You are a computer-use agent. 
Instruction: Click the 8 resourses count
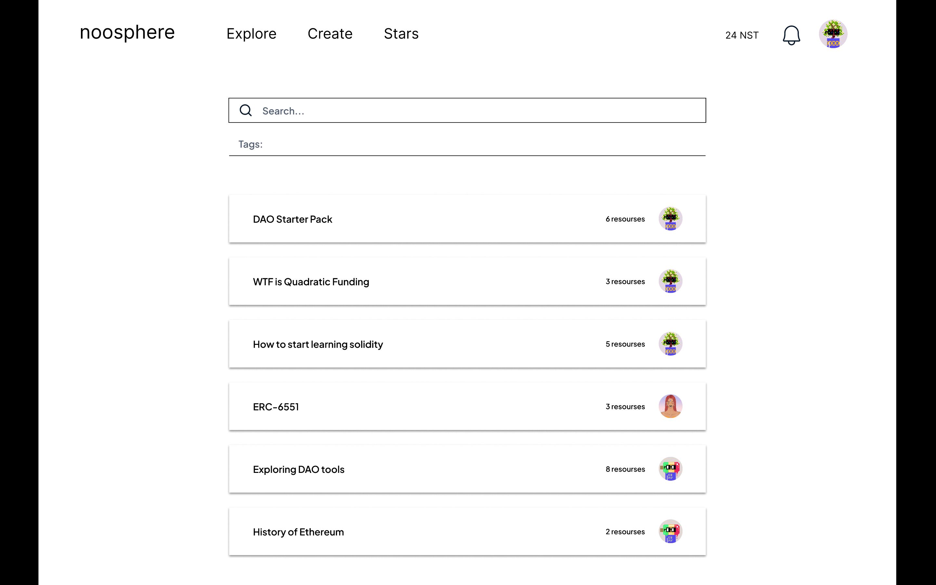click(625, 469)
